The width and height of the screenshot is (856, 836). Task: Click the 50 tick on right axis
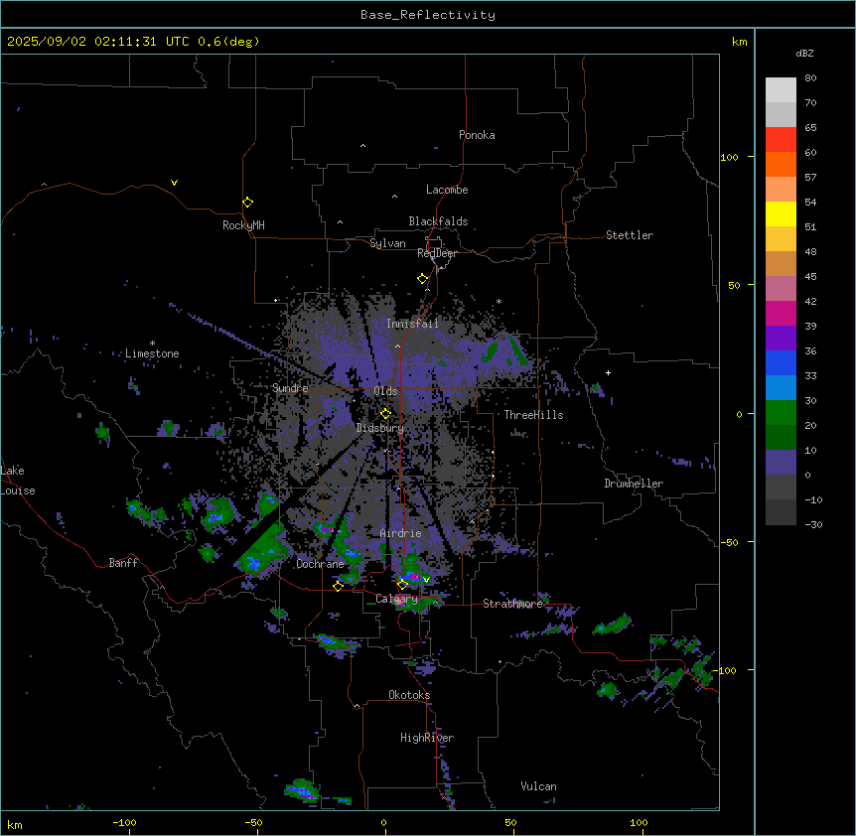pyautogui.click(x=734, y=285)
